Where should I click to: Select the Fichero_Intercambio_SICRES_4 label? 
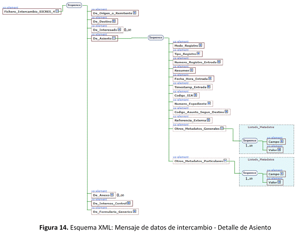tap(29, 11)
